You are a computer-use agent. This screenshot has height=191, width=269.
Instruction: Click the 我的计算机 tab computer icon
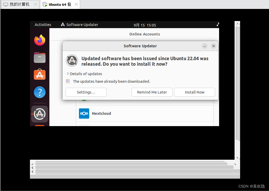[x=6, y=5]
